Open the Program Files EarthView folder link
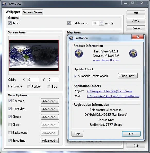 tap(109, 91)
